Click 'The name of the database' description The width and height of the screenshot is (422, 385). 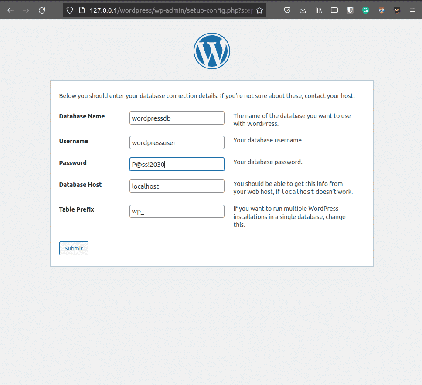tap(292, 120)
